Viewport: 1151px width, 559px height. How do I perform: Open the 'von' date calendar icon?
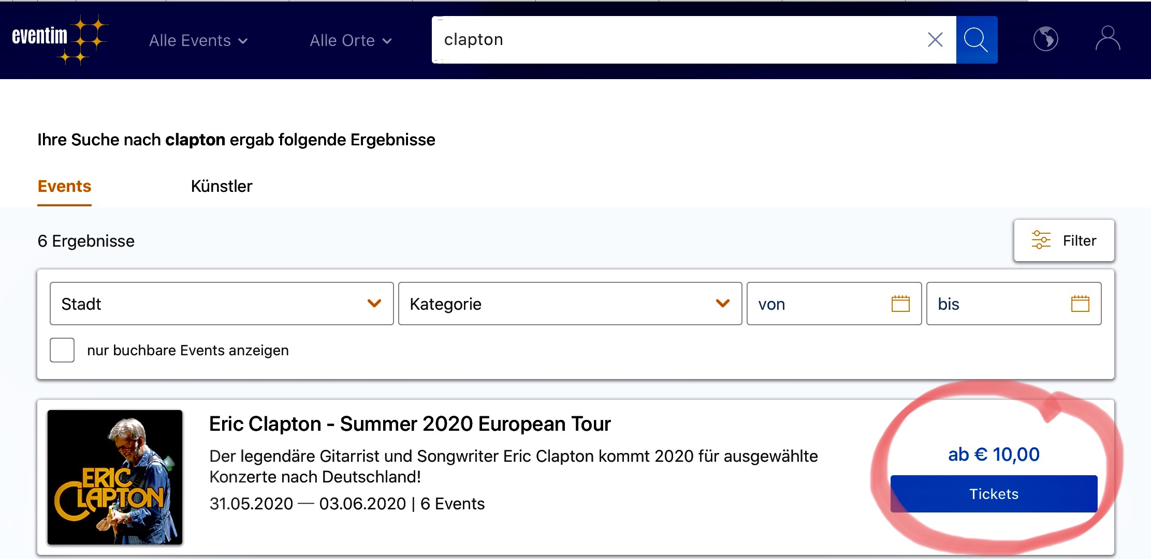(900, 304)
